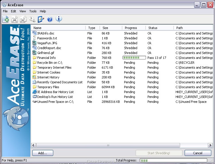Open the Tools menu
Viewport: 215px width, 164px height.
pos(33,11)
